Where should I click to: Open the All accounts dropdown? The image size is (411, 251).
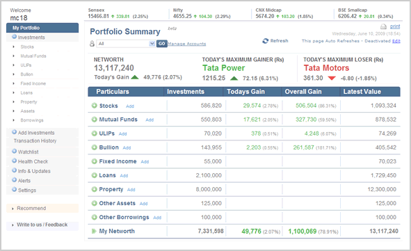click(x=126, y=44)
